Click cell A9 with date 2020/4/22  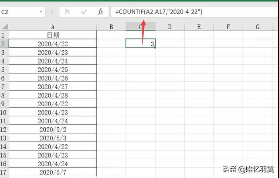[53, 104]
